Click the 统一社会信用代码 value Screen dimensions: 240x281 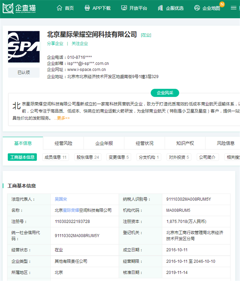77,236
